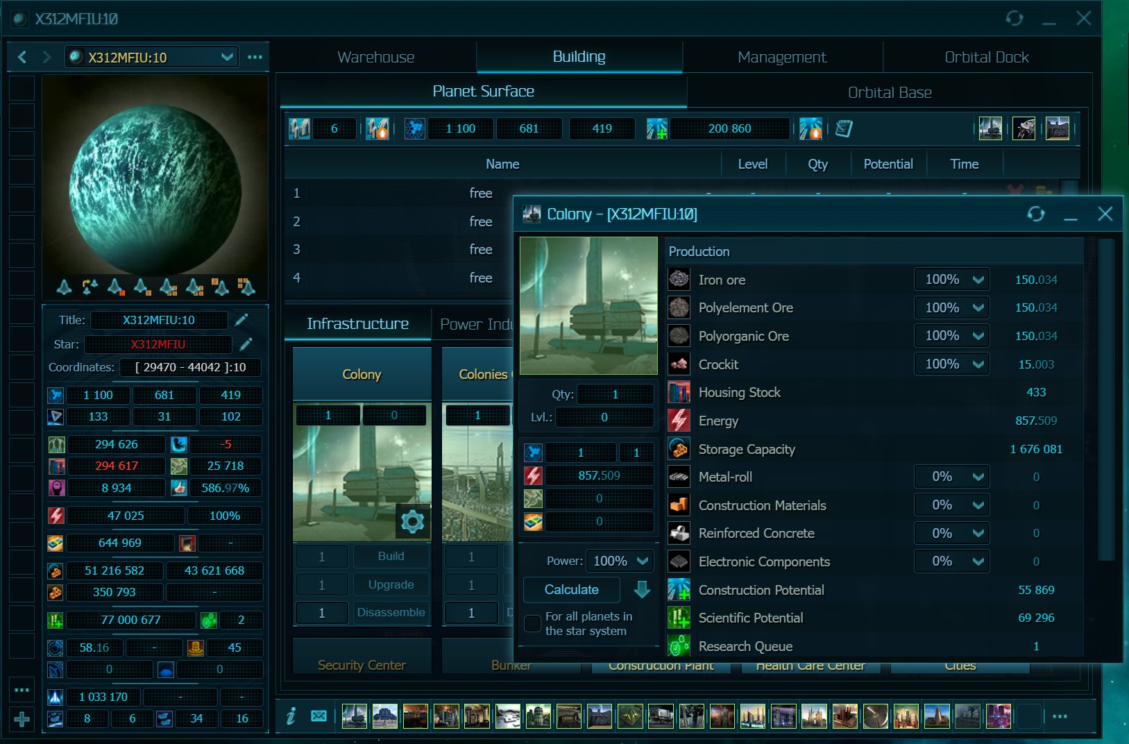1129x744 pixels.
Task: Click the pencil icon next to Title field
Action: click(x=241, y=320)
